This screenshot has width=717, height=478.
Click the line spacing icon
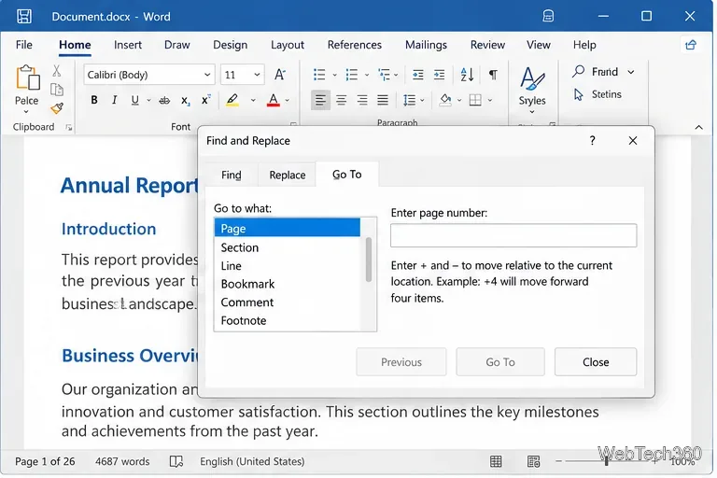coord(409,100)
